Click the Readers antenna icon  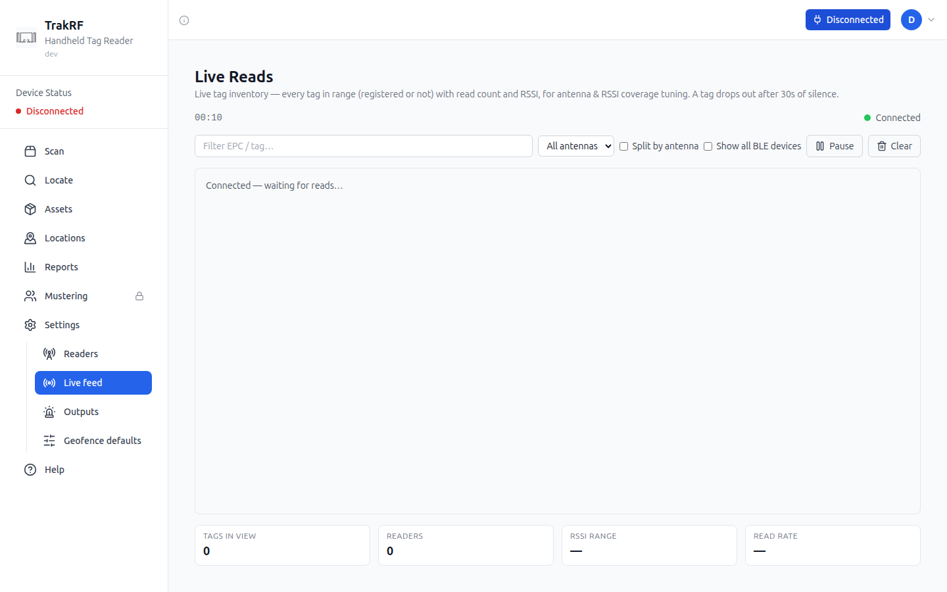coord(49,354)
